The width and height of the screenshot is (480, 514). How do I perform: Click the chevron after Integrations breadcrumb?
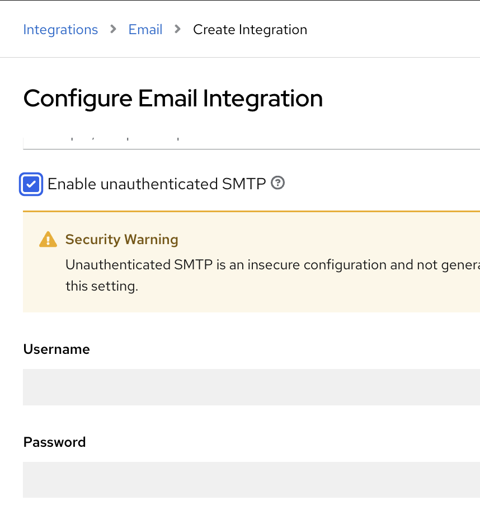tap(114, 29)
